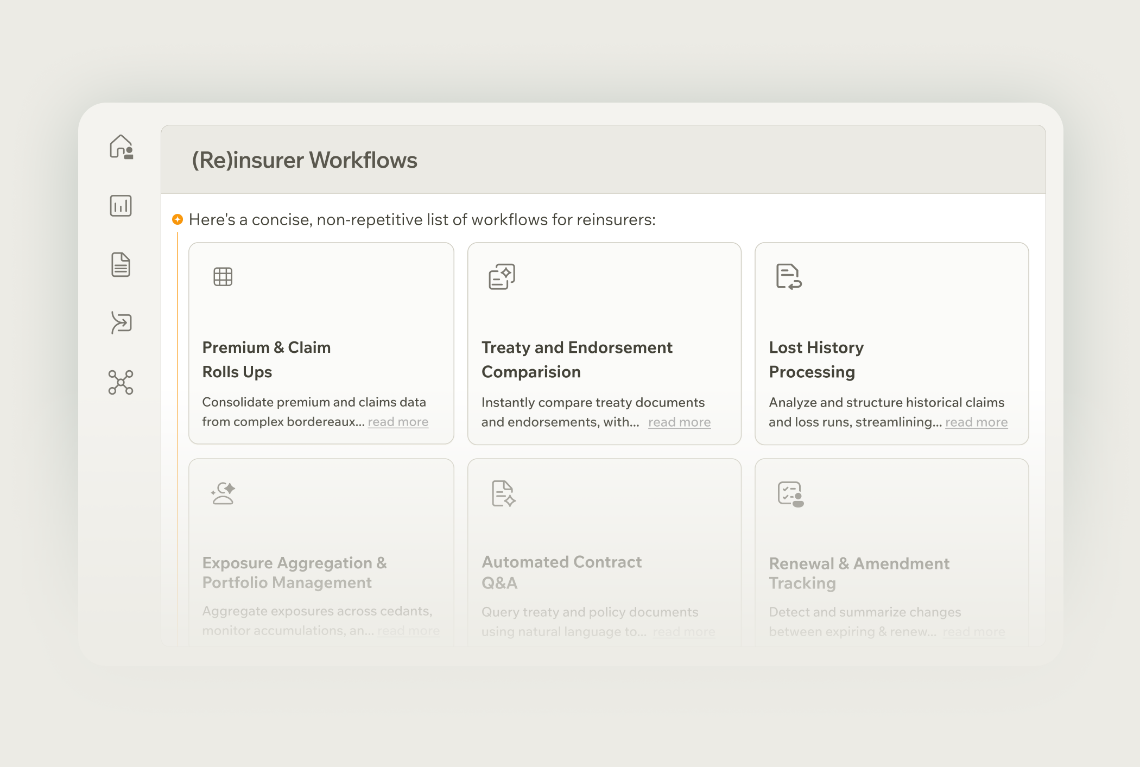Click the (Re)insurer Workflows header title
1140x767 pixels.
(305, 160)
